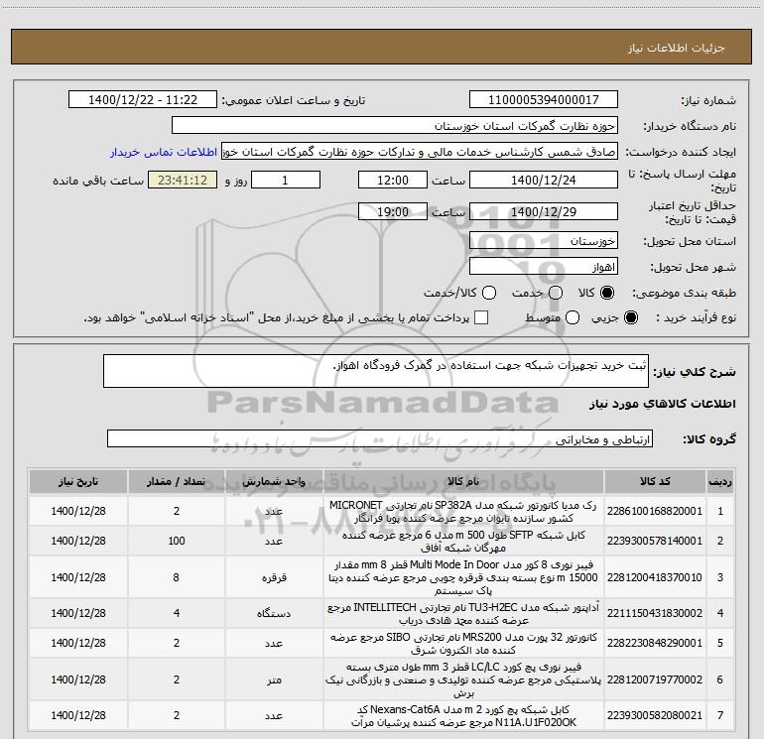Screen dimensions: 764x739
Task: Click the remaining time countdown 23:41:12
Action: tap(183, 180)
